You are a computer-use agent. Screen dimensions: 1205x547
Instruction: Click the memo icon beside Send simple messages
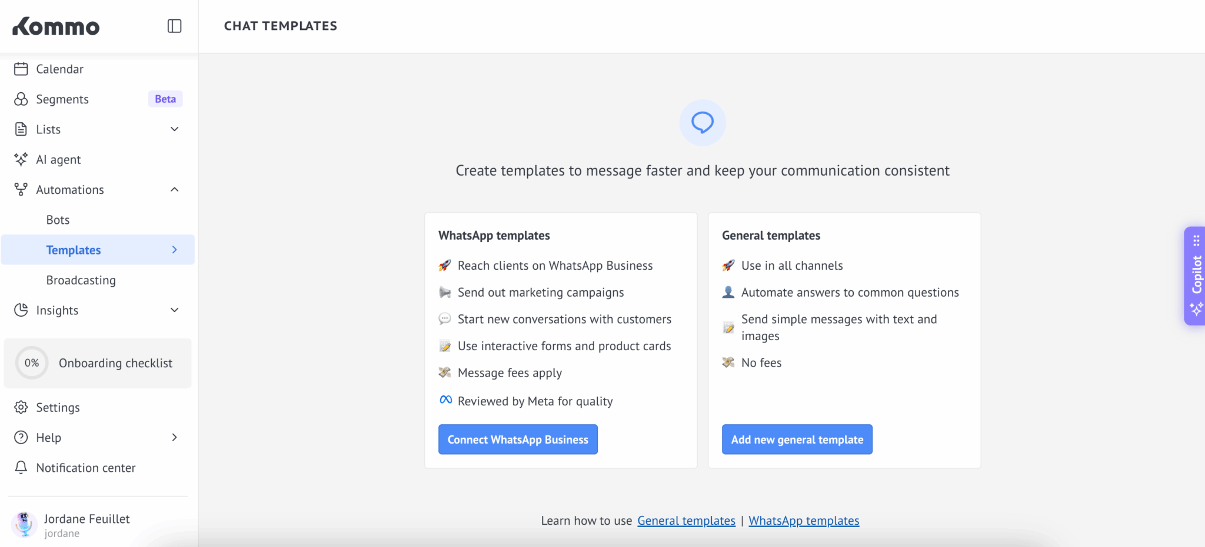click(x=728, y=327)
